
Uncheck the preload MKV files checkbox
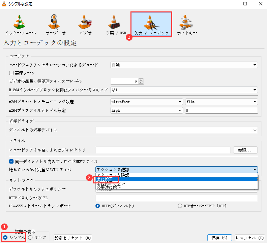coord(11,161)
